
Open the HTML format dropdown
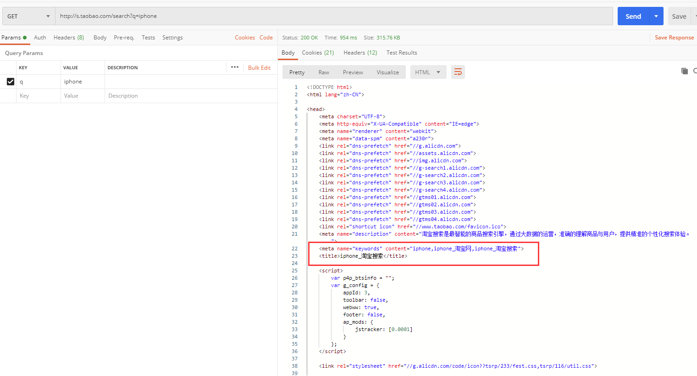tap(428, 72)
